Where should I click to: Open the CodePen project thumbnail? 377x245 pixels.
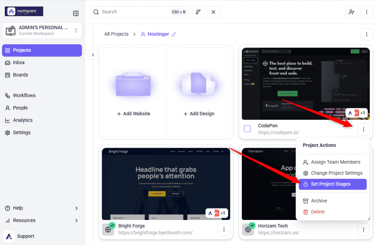click(x=306, y=84)
